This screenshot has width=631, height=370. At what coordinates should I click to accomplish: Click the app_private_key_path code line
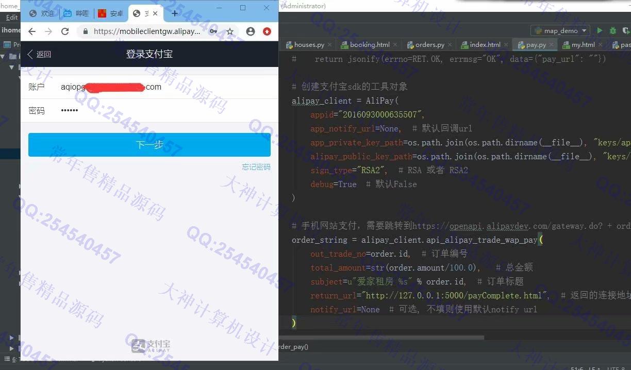point(470,142)
